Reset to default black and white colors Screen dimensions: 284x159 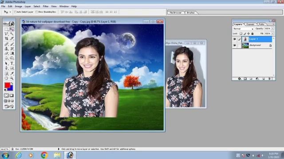tap(5, 90)
